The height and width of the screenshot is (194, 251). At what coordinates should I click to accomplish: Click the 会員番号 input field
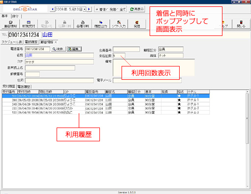coord(126,49)
